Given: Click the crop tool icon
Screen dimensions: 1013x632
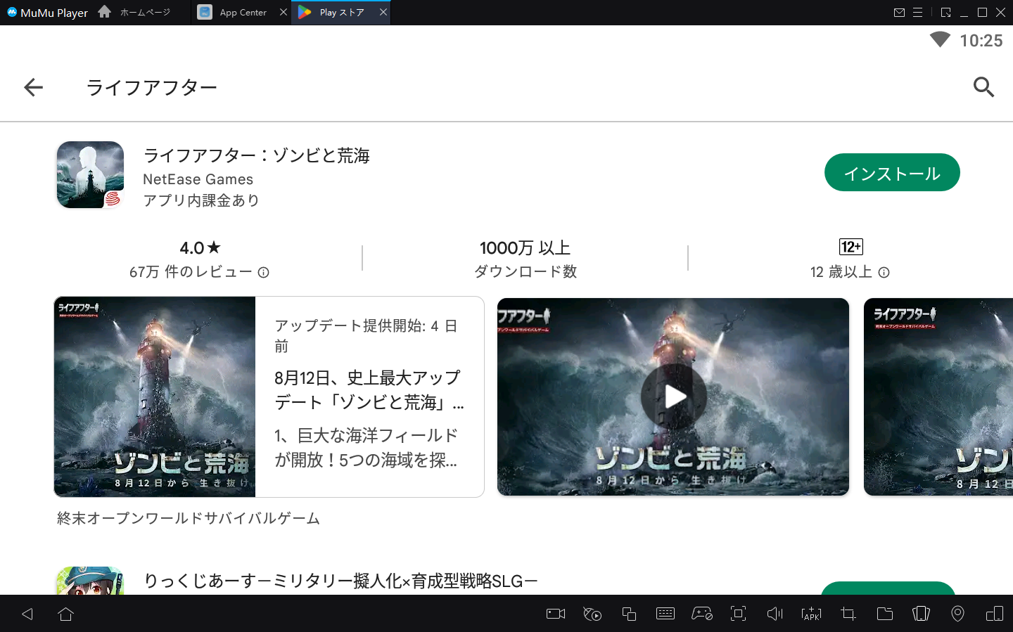Looking at the screenshot, I should [x=848, y=614].
